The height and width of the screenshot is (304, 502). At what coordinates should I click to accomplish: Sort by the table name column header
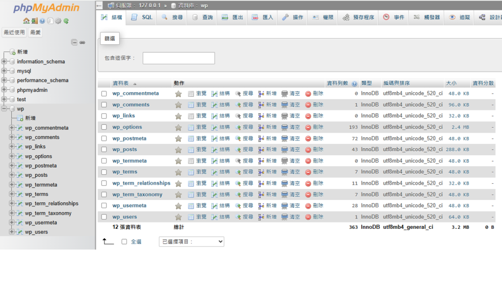pos(121,83)
